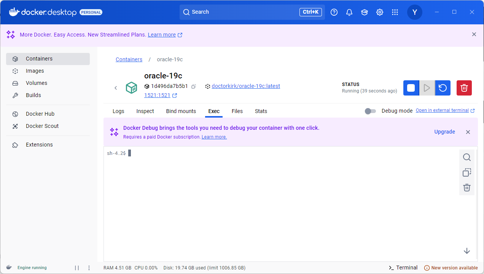Go back with the left chevron arrow
The height and width of the screenshot is (274, 484).
tap(116, 88)
